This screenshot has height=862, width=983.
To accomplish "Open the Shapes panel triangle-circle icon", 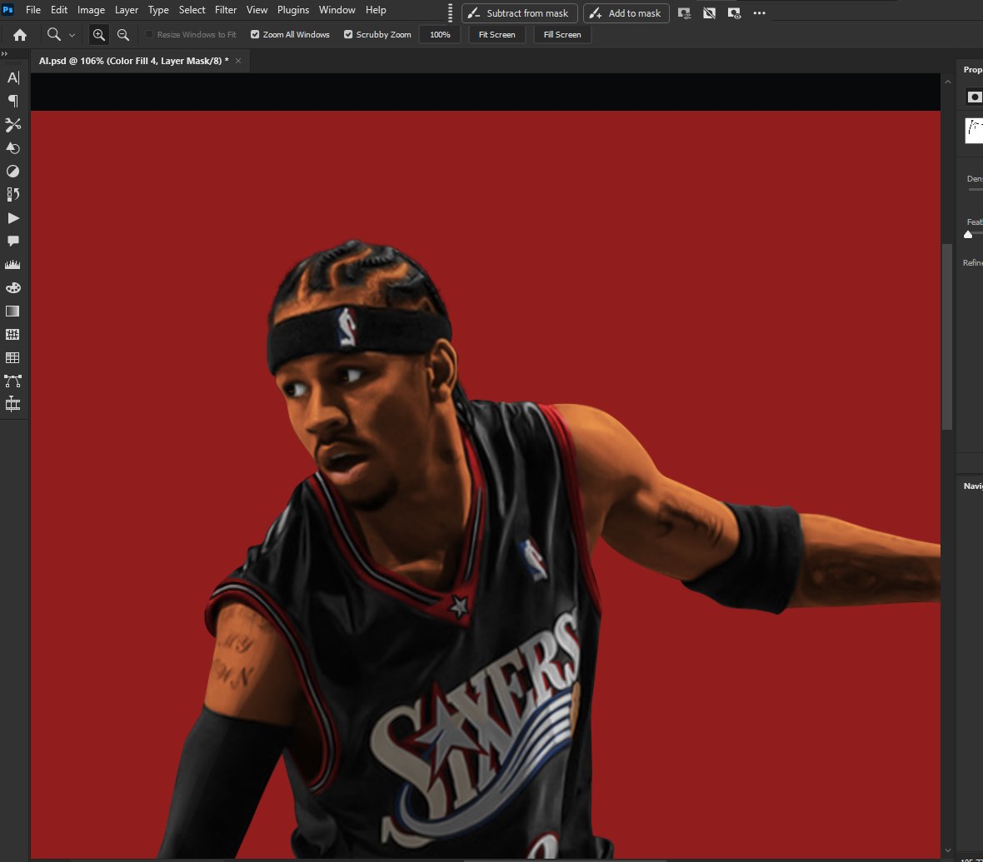I will [12, 148].
